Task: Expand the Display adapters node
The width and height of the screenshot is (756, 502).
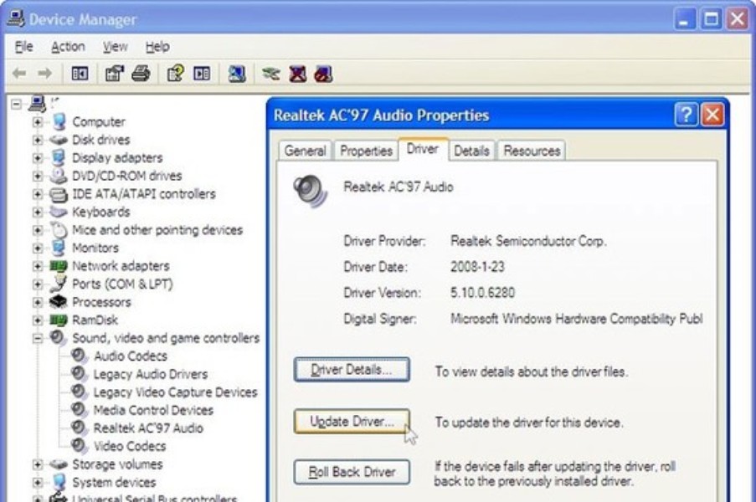Action: coord(38,158)
